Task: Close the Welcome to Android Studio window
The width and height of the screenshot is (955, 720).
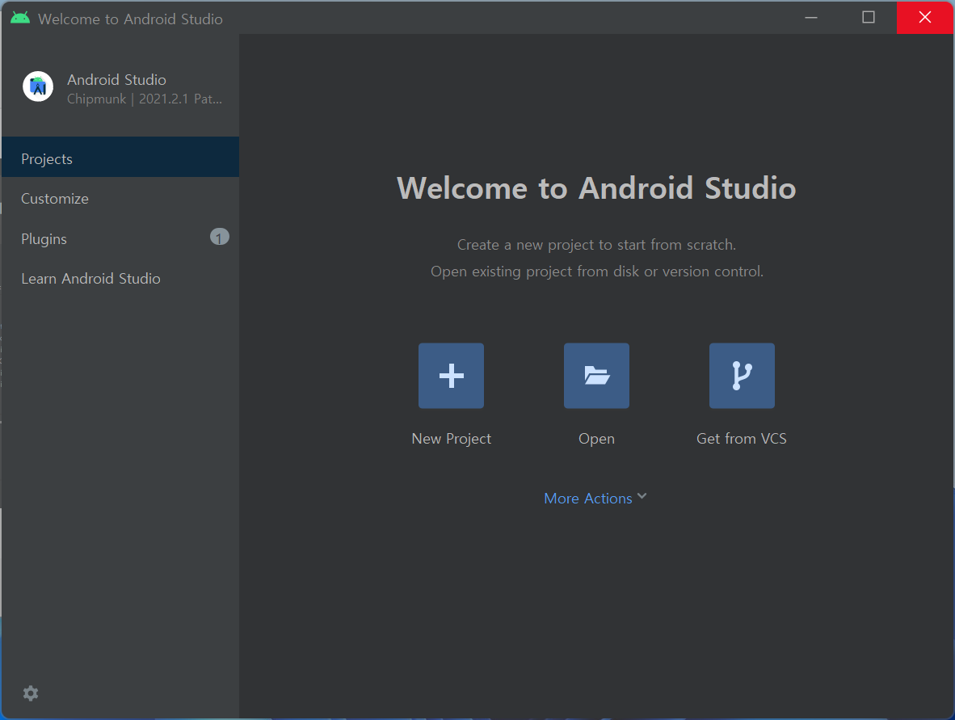Action: pyautogui.click(x=924, y=18)
